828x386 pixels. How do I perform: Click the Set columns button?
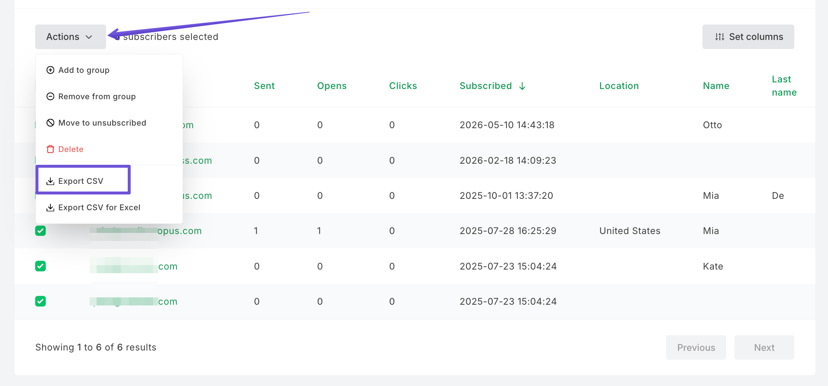748,37
